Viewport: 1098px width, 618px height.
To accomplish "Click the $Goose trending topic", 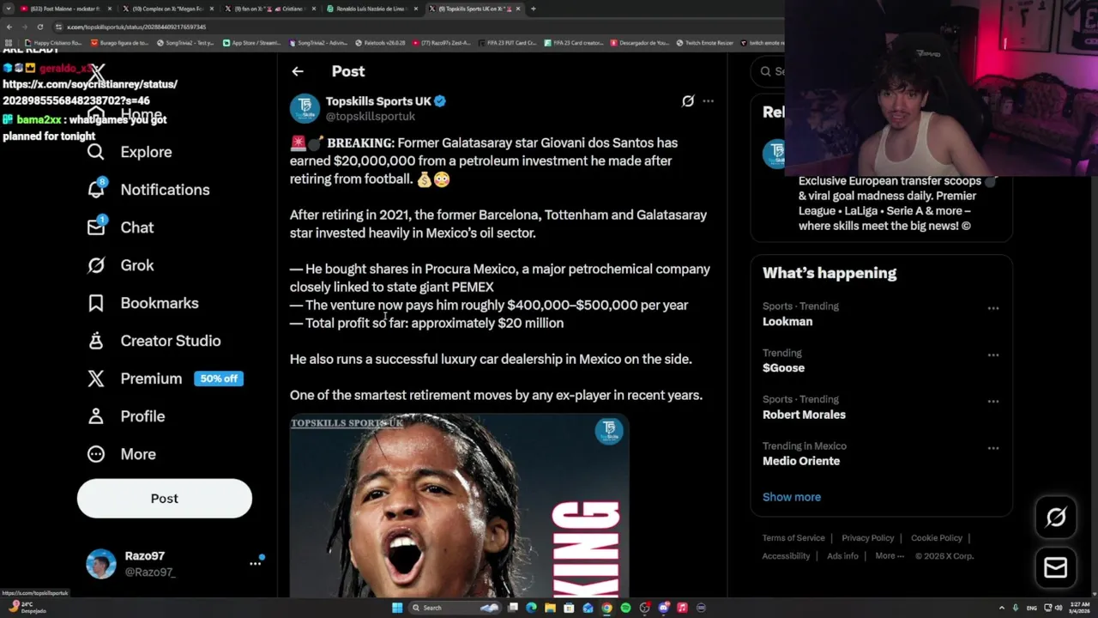I will 783,368.
